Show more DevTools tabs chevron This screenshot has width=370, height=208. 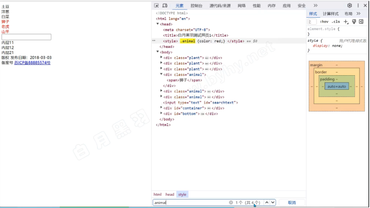[x=316, y=6]
